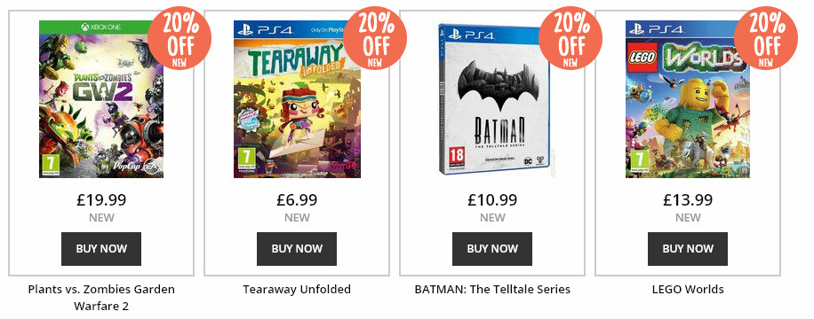Select the Batman Telltale Series box art
The width and height of the screenshot is (814, 319).
pyautogui.click(x=492, y=99)
